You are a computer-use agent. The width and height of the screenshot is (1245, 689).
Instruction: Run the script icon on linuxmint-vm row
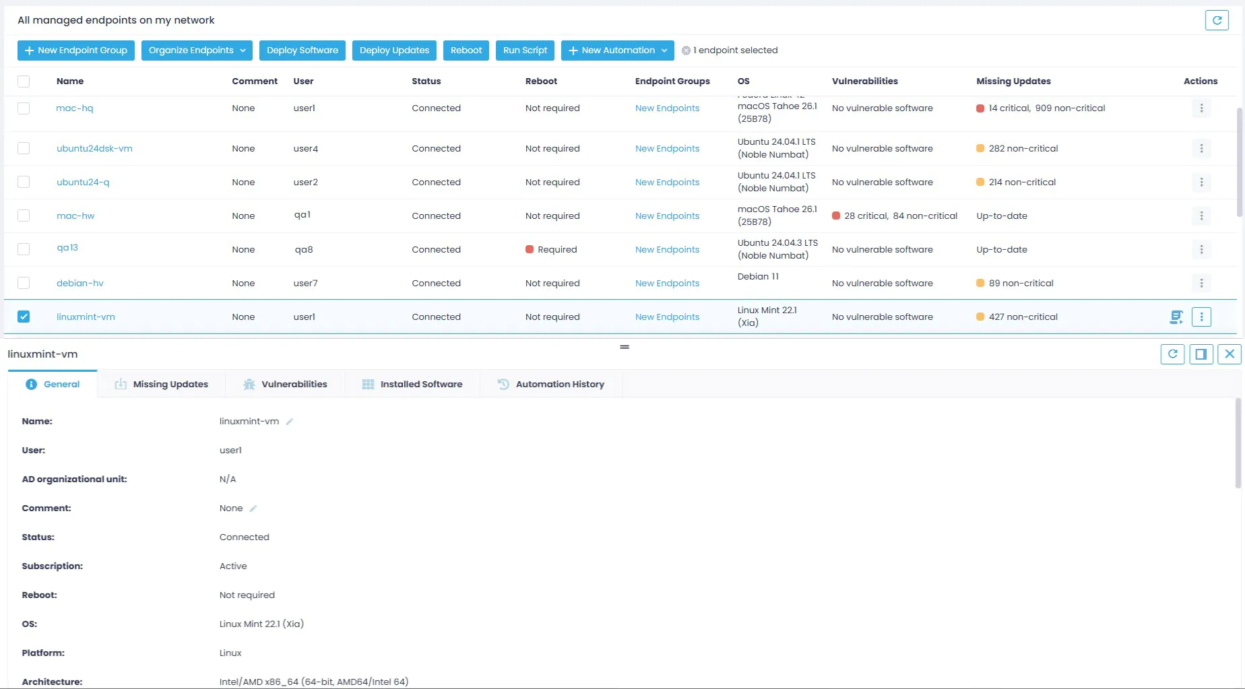click(1176, 317)
